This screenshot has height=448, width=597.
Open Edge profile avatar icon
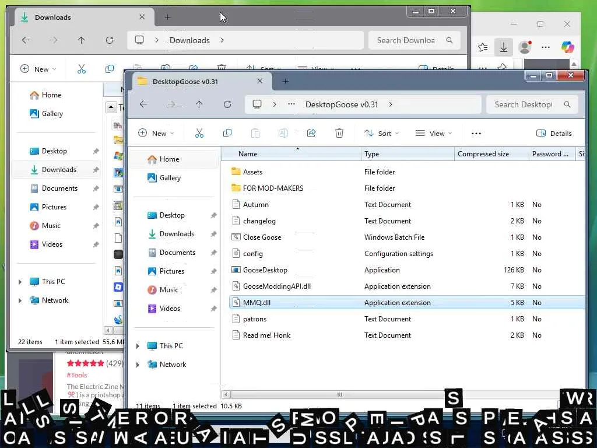525,47
